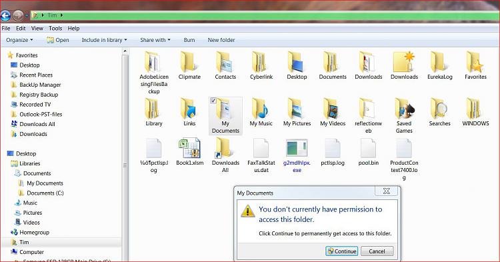This screenshot has height=262, width=500.
Task: Open the View menu
Action: tap(37, 29)
